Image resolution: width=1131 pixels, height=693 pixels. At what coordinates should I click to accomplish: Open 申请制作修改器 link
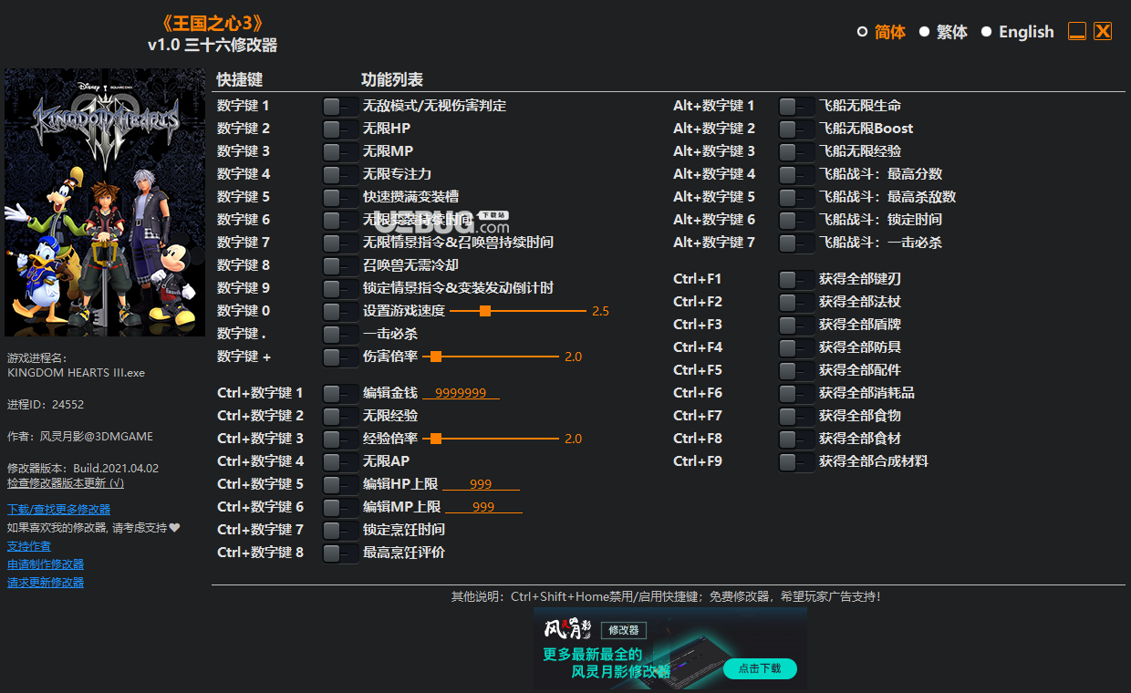[x=46, y=564]
